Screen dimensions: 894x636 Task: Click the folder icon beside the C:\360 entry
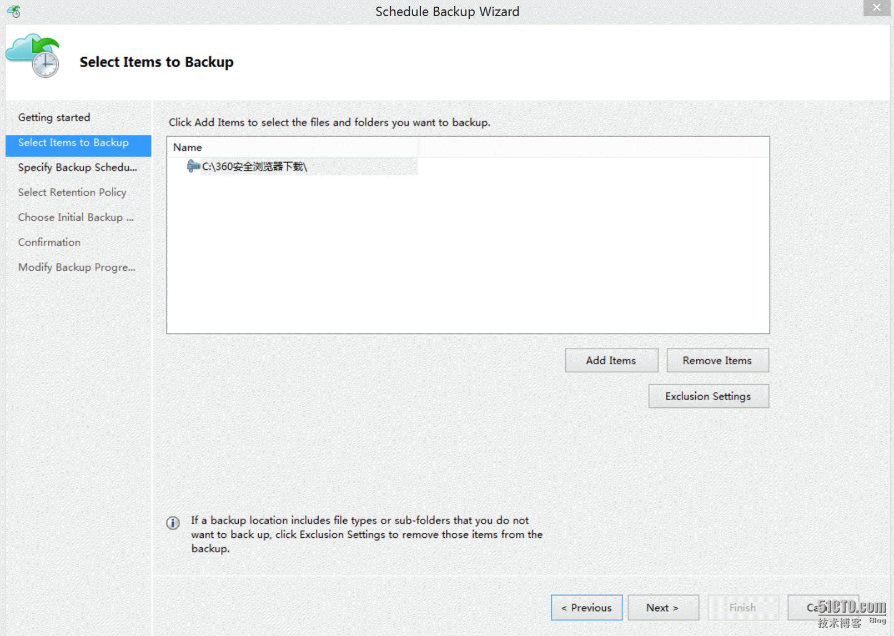(193, 166)
